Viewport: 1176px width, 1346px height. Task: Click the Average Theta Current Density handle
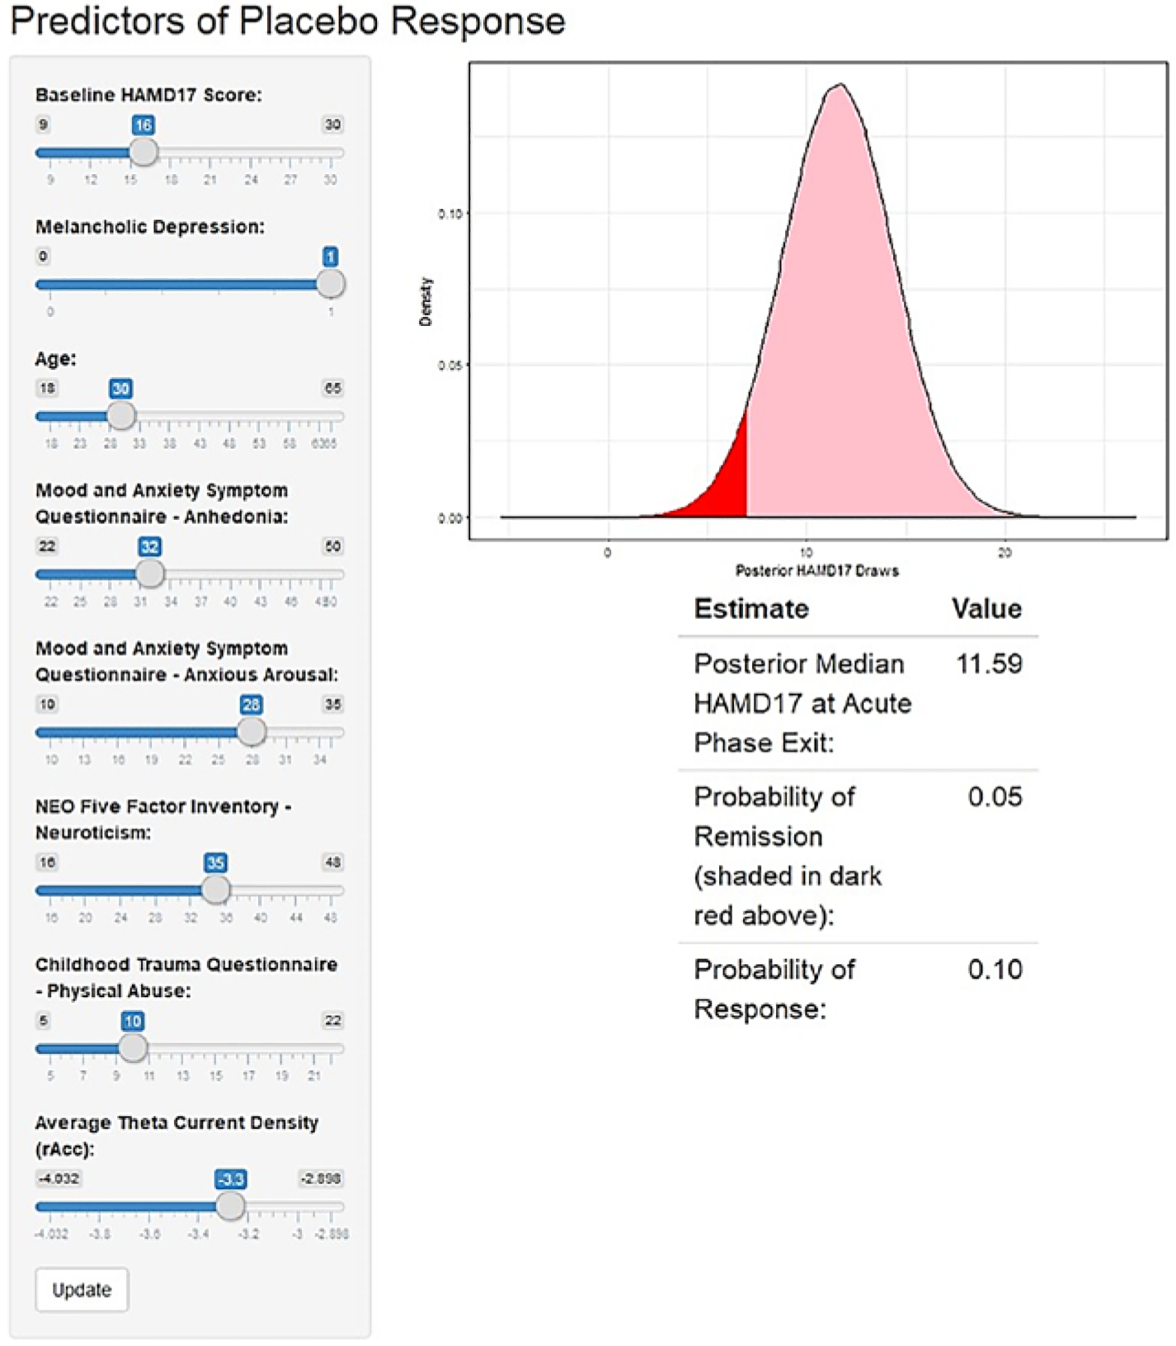pos(231,1206)
